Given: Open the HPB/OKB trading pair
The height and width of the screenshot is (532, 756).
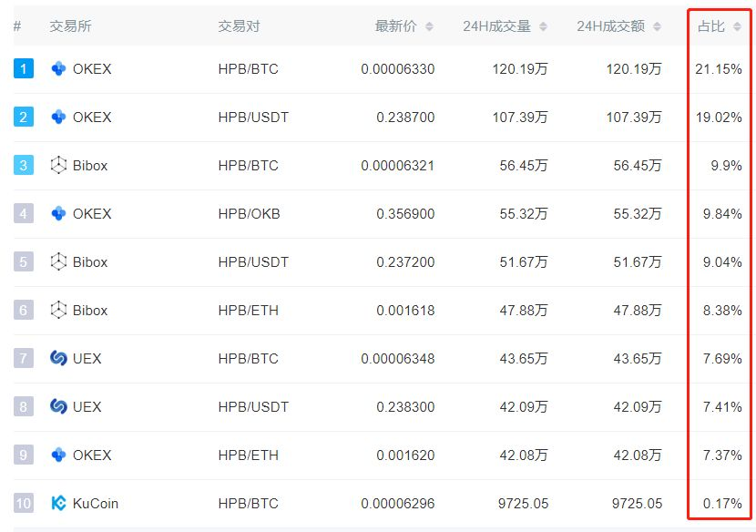Looking at the screenshot, I should pyautogui.click(x=249, y=213).
